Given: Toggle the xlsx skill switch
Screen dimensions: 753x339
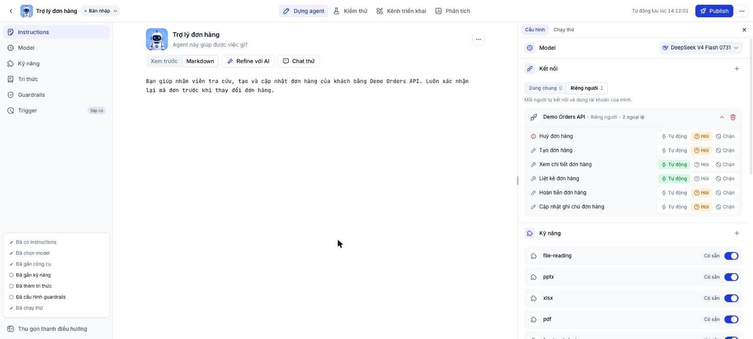Looking at the screenshot, I should pyautogui.click(x=731, y=298).
